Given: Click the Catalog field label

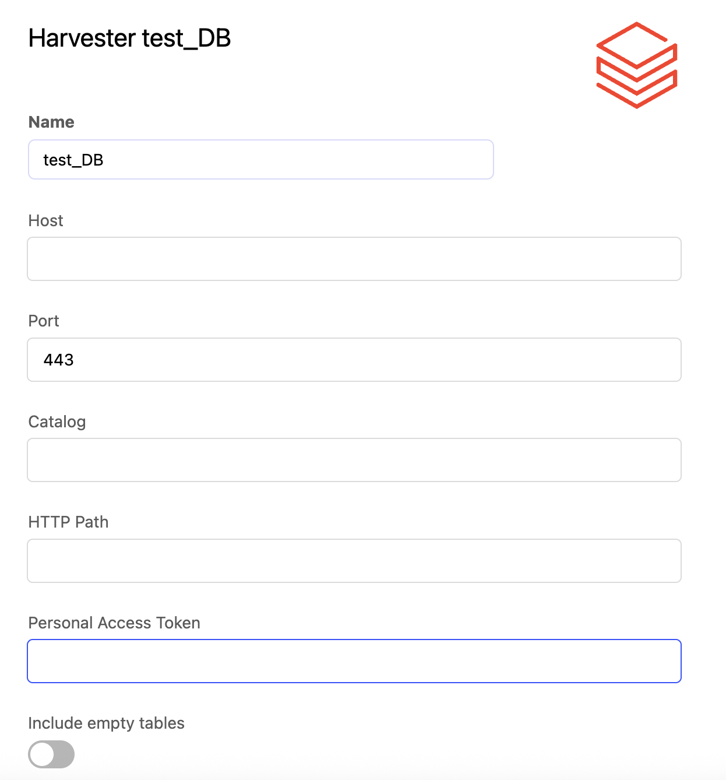Looking at the screenshot, I should tap(57, 421).
